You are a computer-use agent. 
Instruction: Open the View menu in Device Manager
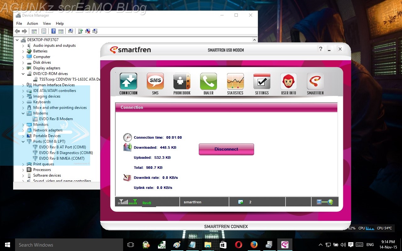coord(47,24)
